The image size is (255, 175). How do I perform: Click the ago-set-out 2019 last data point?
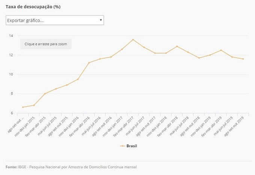(x=243, y=59)
